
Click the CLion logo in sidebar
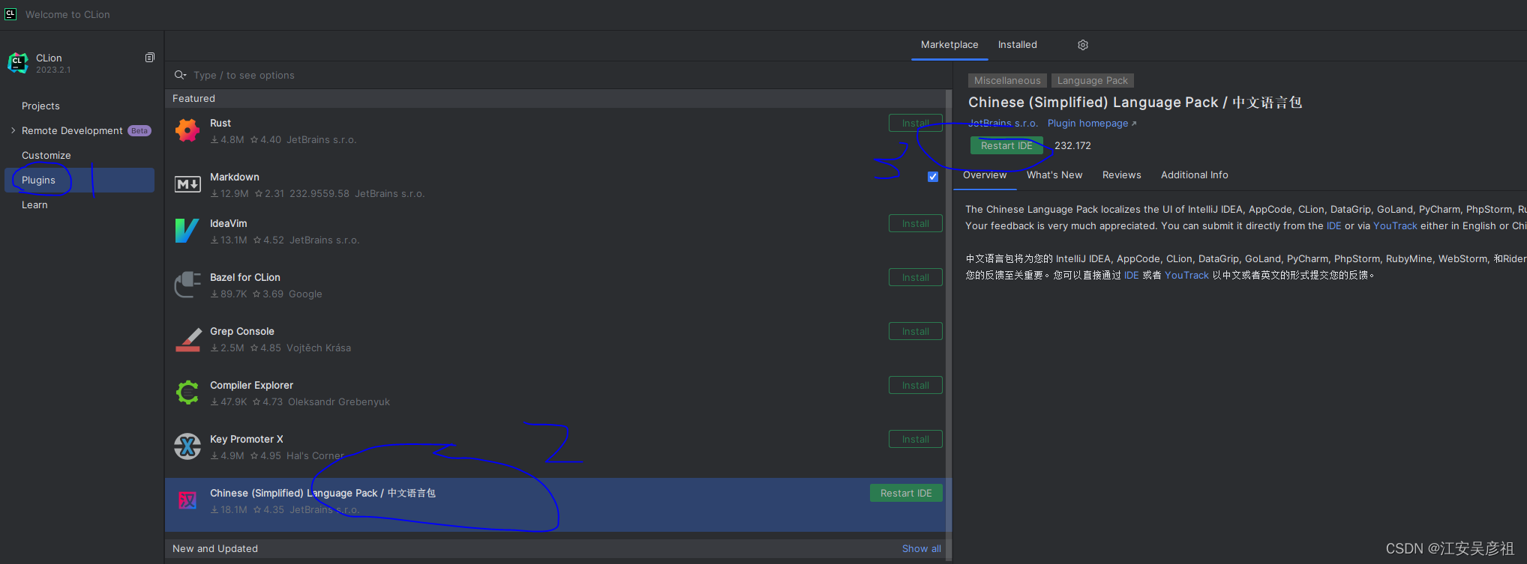click(x=18, y=63)
